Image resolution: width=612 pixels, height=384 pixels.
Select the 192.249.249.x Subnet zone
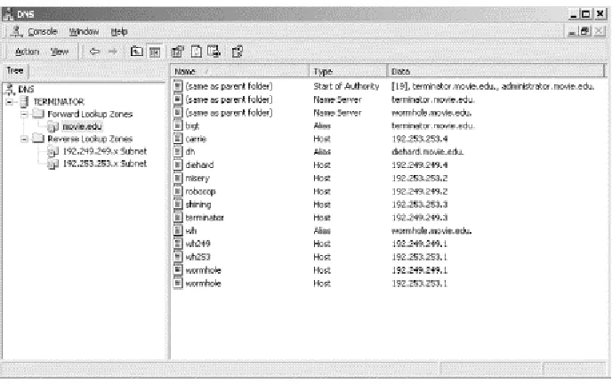click(x=105, y=151)
